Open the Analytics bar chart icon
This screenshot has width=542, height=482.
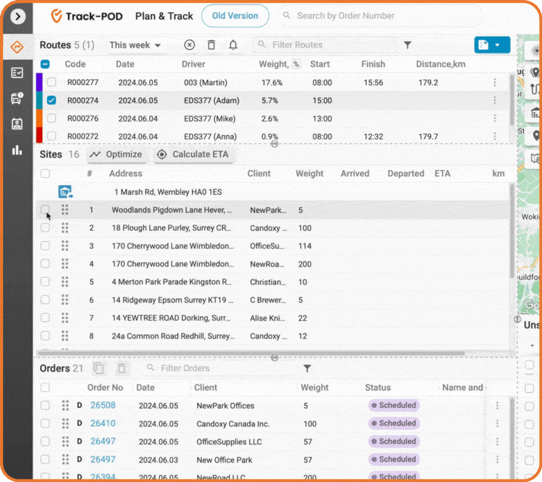point(17,150)
